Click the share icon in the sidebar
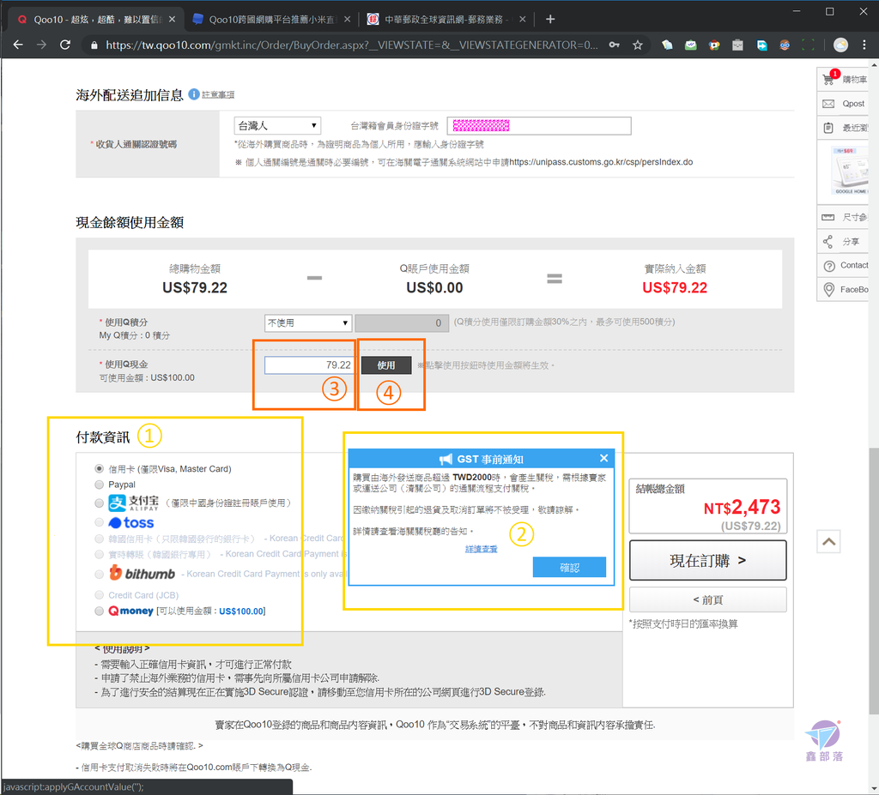Viewport: 879px width, 795px height. pyautogui.click(x=828, y=242)
